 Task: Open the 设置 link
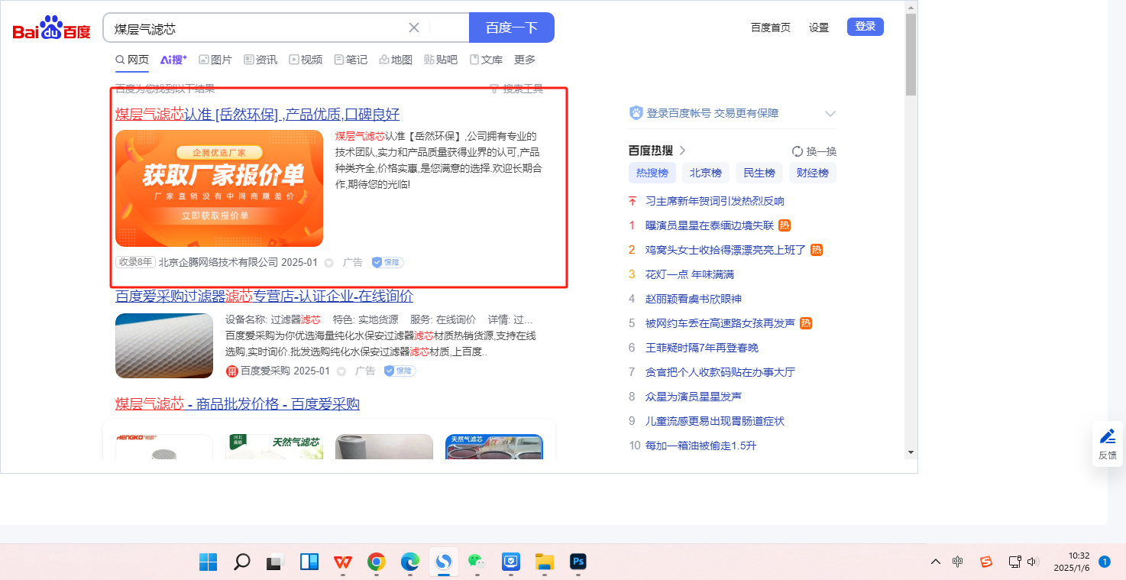(819, 28)
